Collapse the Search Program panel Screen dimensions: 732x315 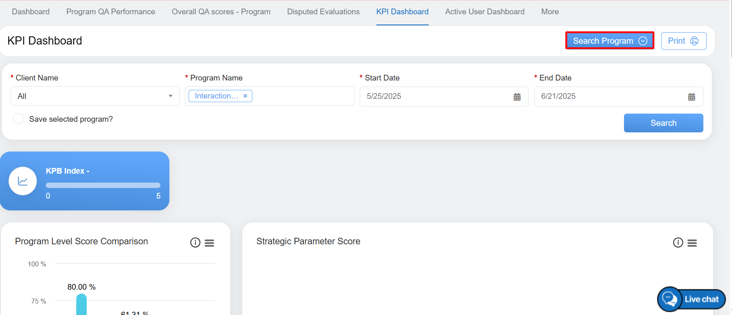pyautogui.click(x=610, y=40)
